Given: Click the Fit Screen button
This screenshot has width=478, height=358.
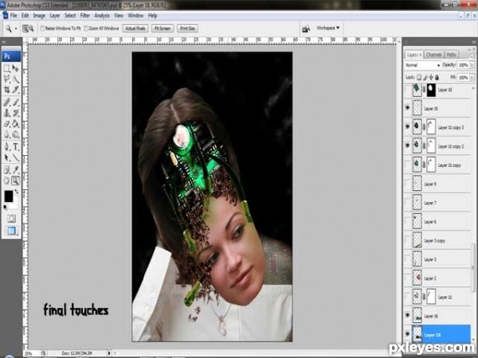Looking at the screenshot, I should pyautogui.click(x=163, y=29).
